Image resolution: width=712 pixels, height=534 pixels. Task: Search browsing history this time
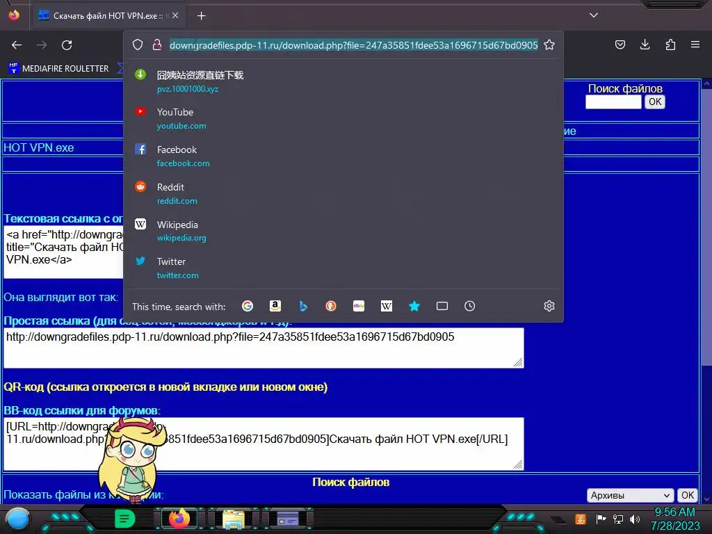point(469,306)
